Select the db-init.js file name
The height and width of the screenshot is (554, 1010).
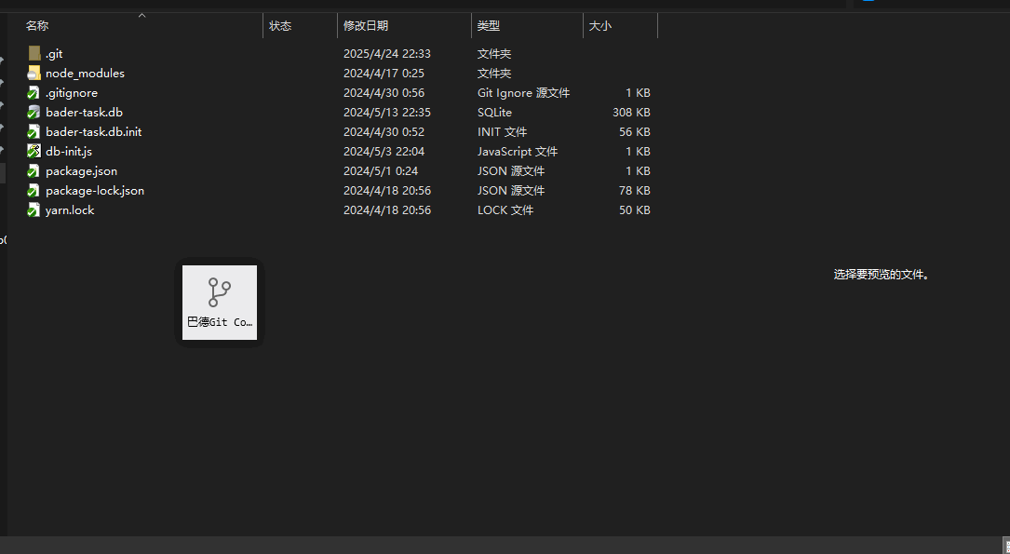point(69,152)
